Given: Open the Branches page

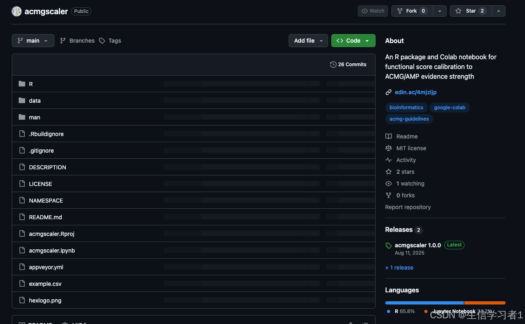Looking at the screenshot, I should 77,41.
